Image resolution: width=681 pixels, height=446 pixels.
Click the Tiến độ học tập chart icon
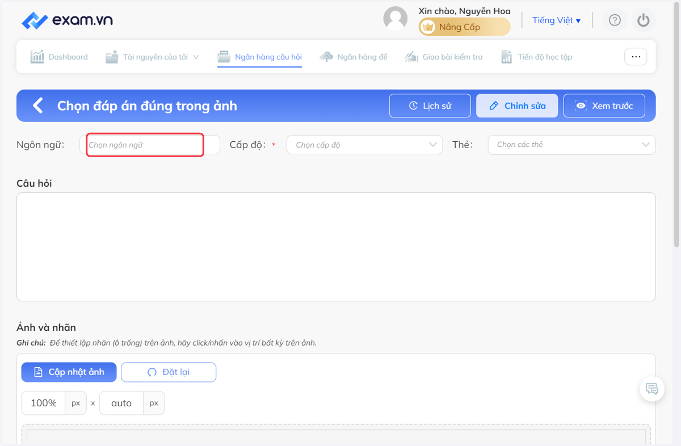coord(507,57)
